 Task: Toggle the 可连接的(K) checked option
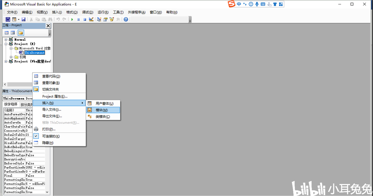click(x=59, y=136)
